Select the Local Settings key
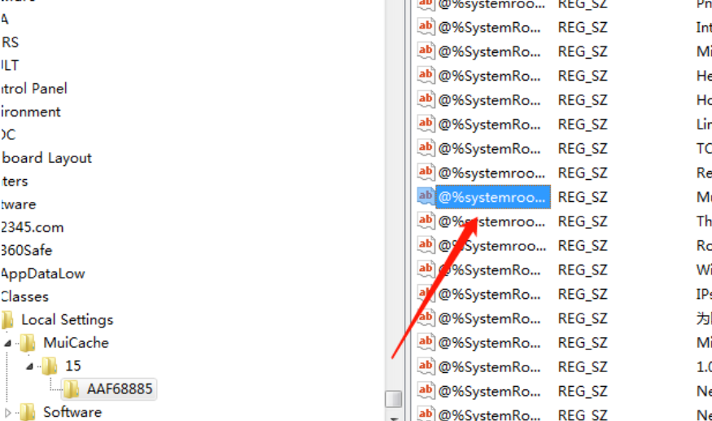This screenshot has height=421, width=712. [x=68, y=319]
